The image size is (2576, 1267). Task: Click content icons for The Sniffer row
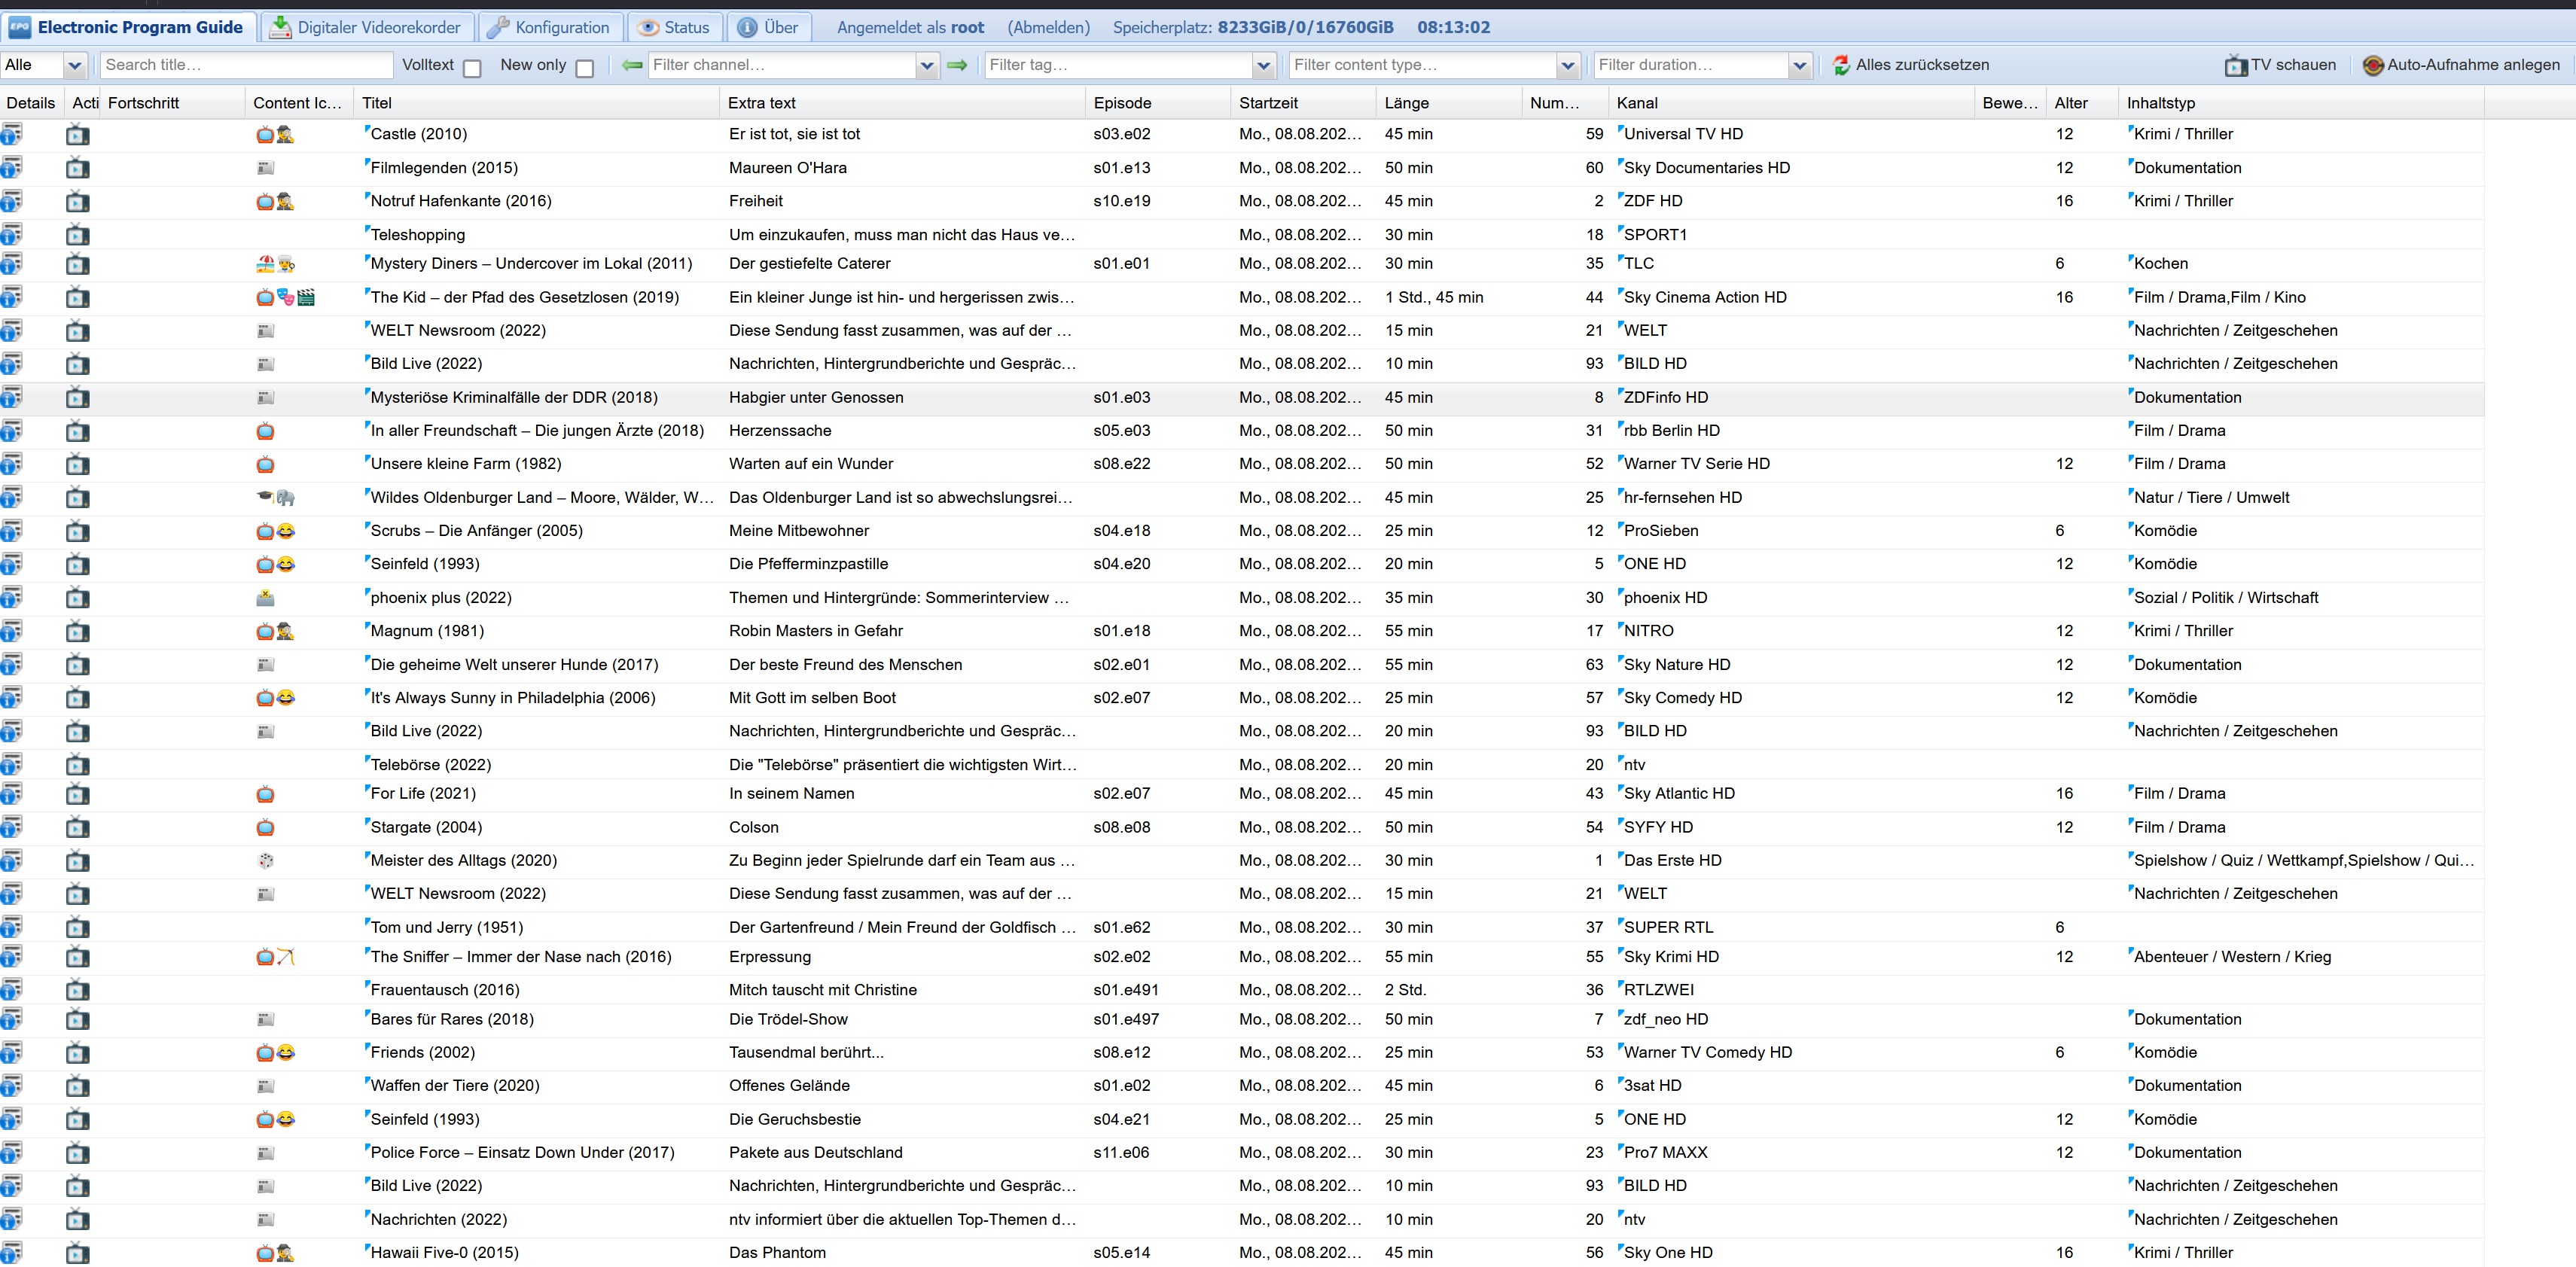[x=275, y=957]
